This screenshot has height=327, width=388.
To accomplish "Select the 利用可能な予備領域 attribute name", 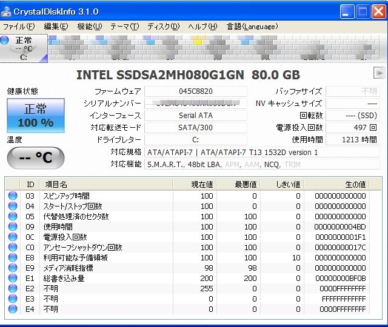I will pos(75,258).
